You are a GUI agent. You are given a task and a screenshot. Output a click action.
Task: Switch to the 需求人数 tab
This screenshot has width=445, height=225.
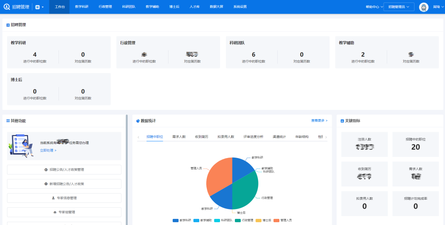coord(179,137)
